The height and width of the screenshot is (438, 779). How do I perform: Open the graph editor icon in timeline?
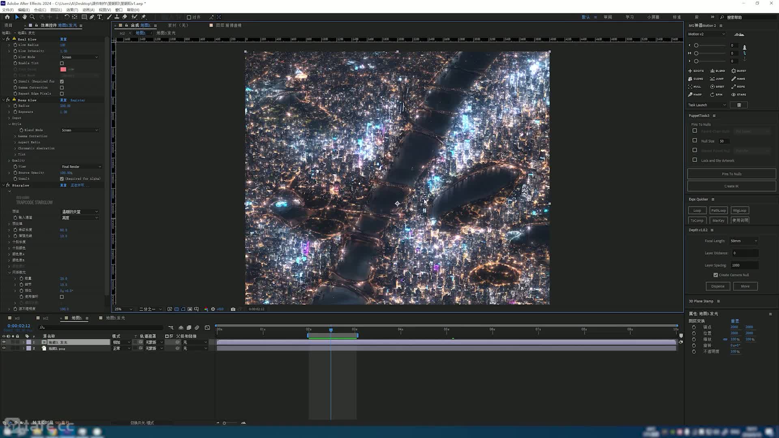207,328
